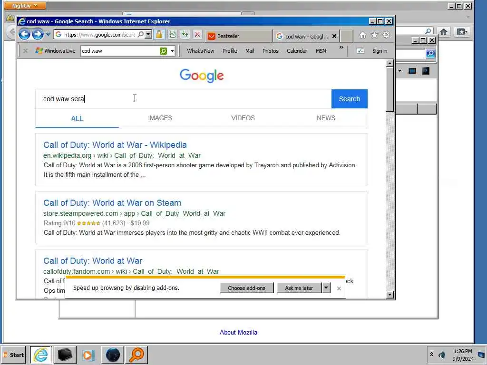Click the blue Search button
The height and width of the screenshot is (365, 487).
click(x=350, y=99)
